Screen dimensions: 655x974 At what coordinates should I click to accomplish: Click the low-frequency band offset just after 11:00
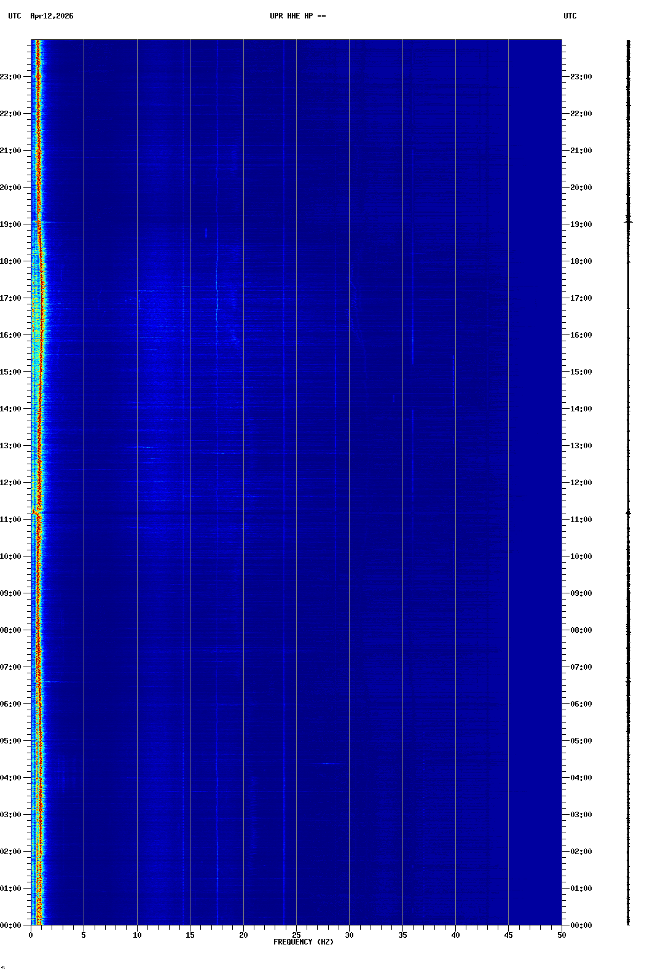[x=37, y=511]
